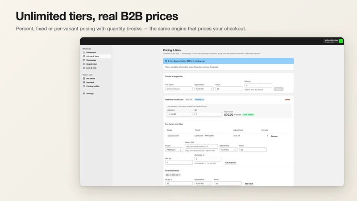357x201 pixels.
Task: Click the List price input field
Action: 179,114
